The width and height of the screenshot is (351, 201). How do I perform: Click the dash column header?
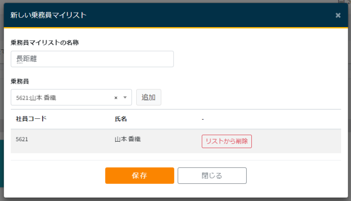tap(203, 119)
